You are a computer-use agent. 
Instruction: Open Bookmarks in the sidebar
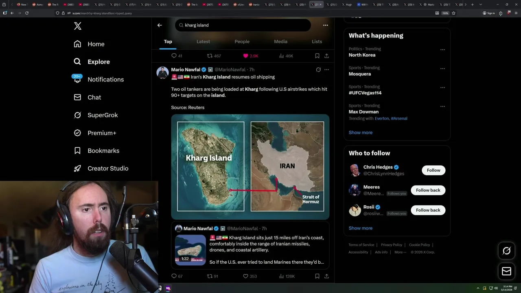point(96,151)
